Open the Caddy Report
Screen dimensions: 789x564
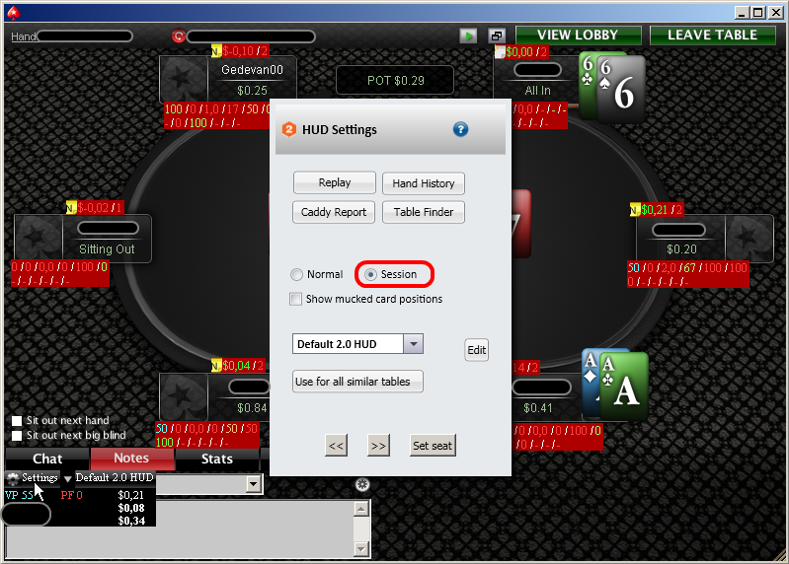coord(334,212)
